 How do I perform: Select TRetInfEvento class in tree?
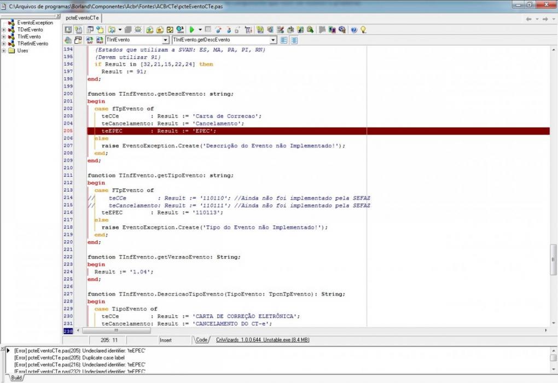[x=33, y=44]
